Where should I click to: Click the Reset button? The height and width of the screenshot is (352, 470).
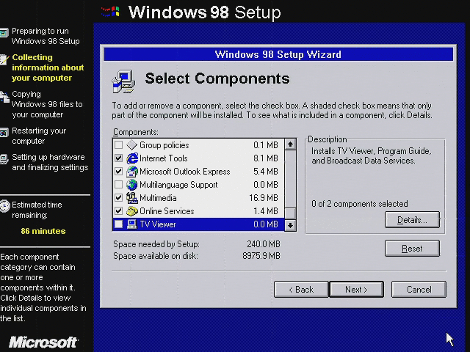[412, 249]
